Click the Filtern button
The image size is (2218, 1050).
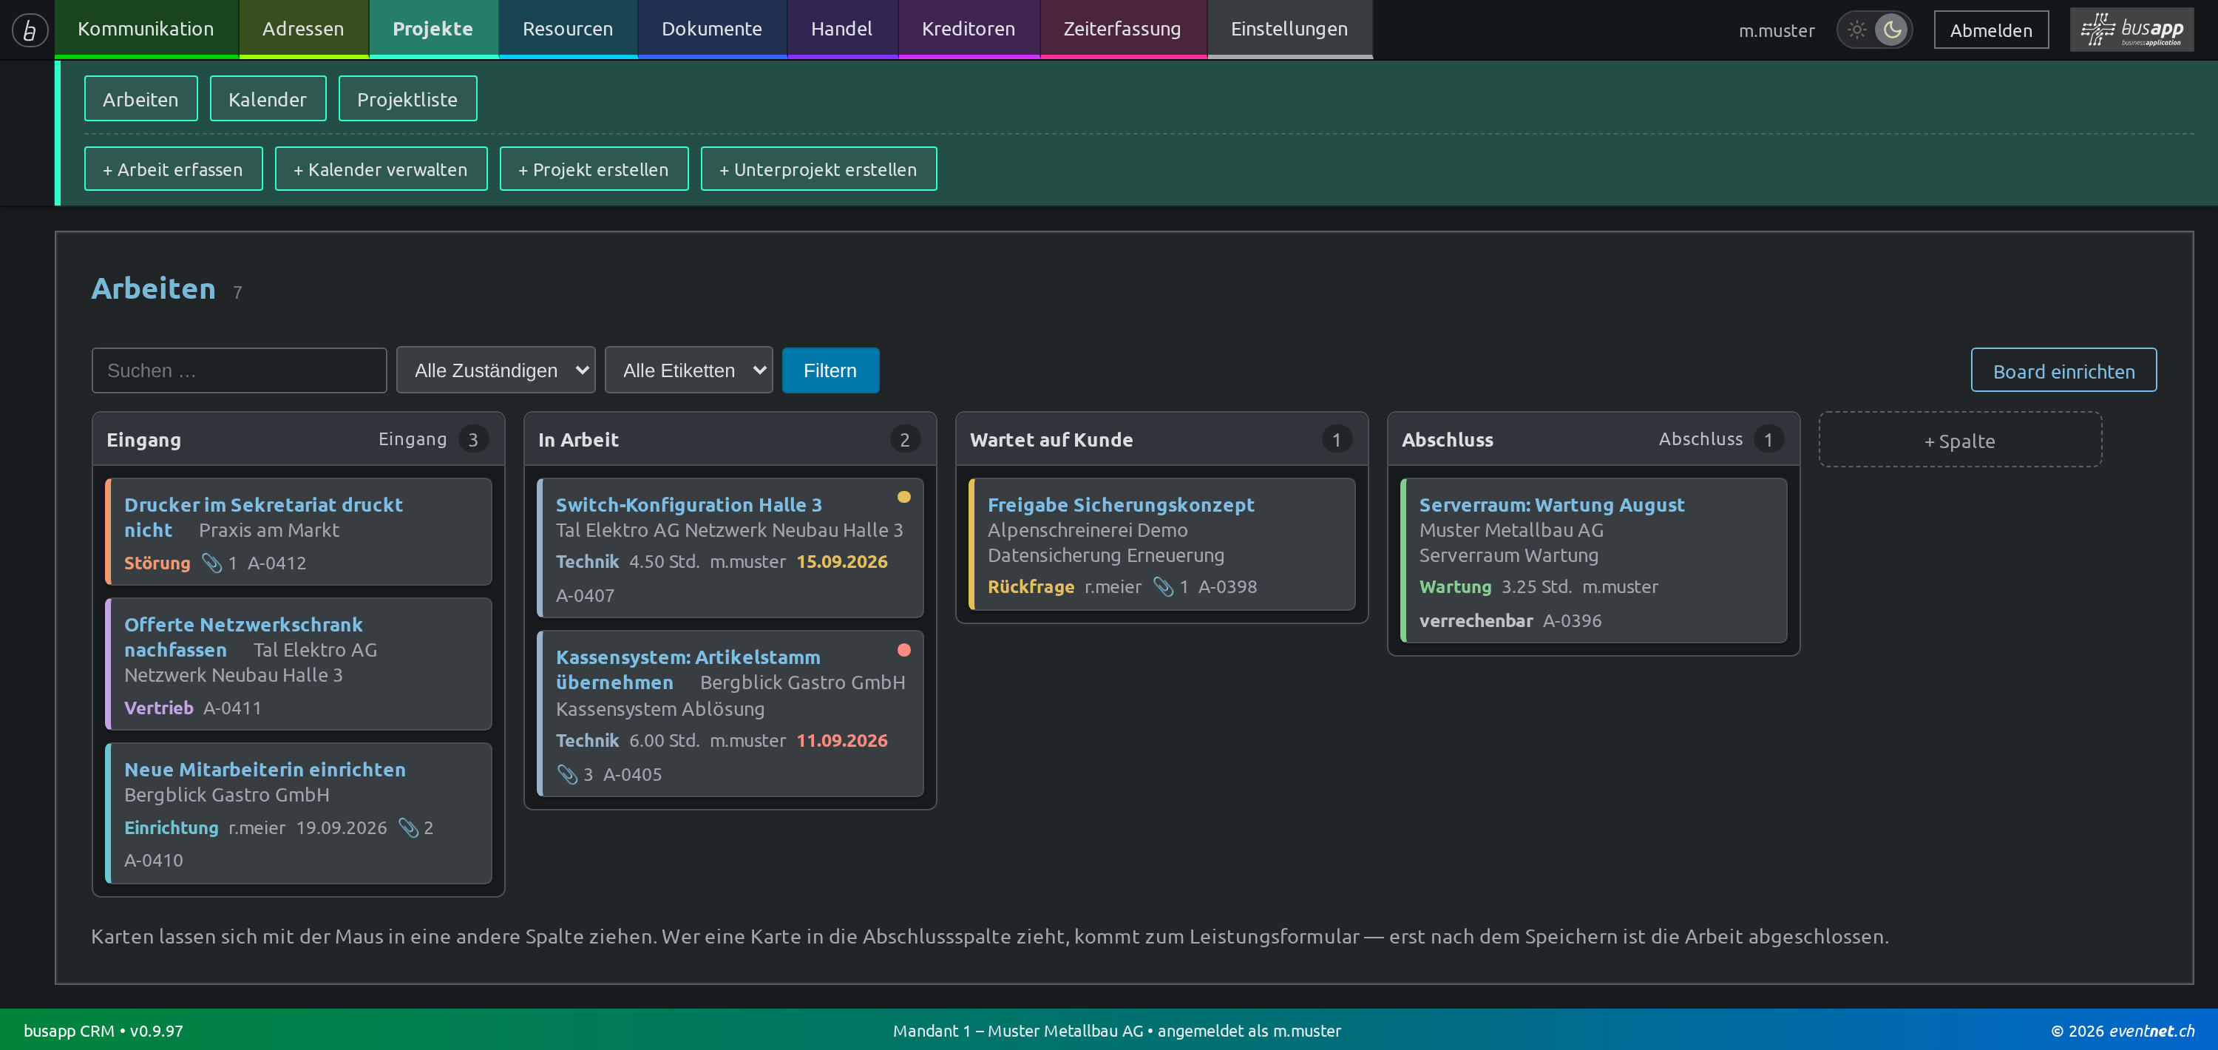pyautogui.click(x=830, y=370)
